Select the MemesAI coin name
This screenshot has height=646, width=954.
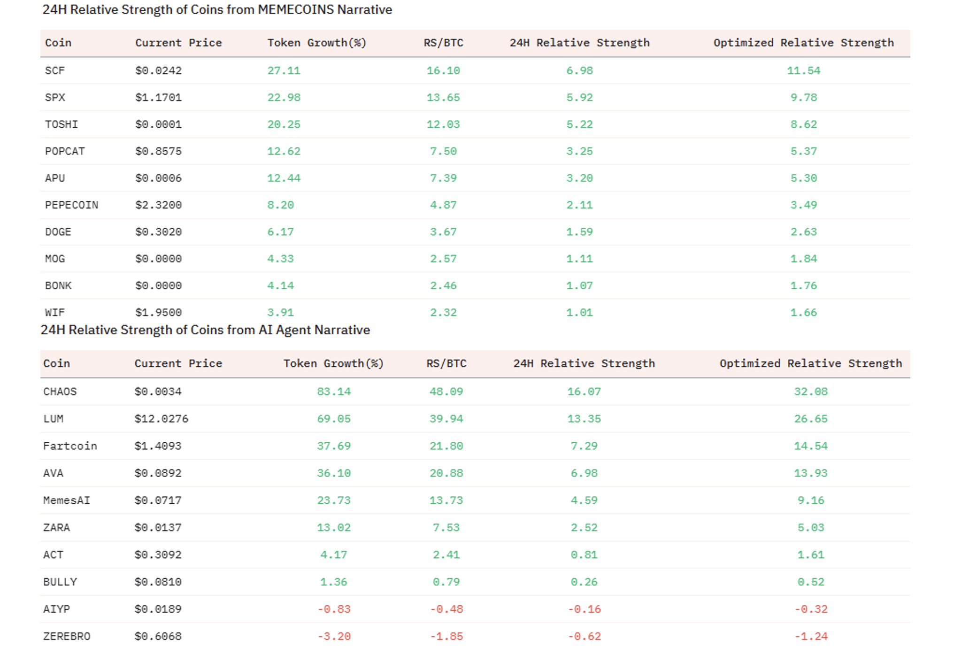pyautogui.click(x=66, y=500)
